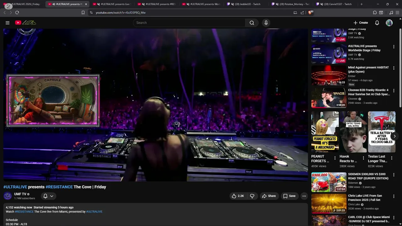
Task: Open Mind Against HABITAT video thumbnail
Action: [329, 75]
